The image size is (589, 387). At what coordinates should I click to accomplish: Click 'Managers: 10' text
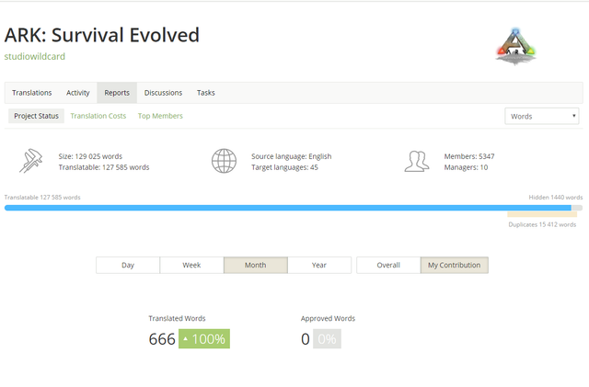[x=466, y=167]
